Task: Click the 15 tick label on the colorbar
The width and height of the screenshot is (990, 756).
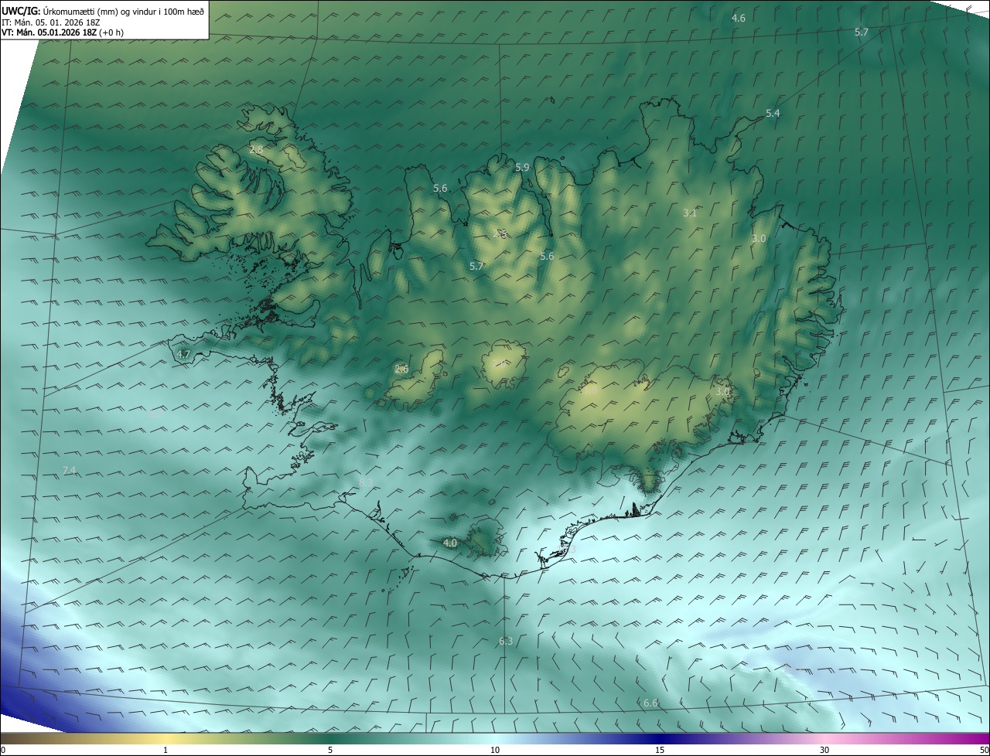Action: click(660, 750)
